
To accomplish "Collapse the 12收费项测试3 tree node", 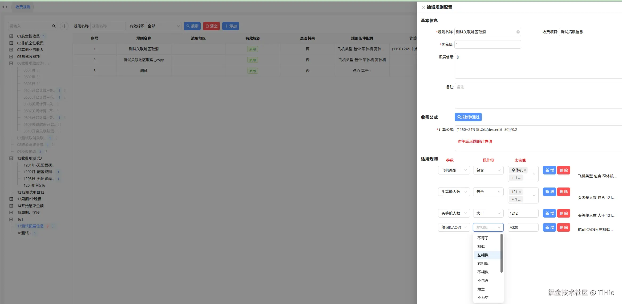I will 11,158.
